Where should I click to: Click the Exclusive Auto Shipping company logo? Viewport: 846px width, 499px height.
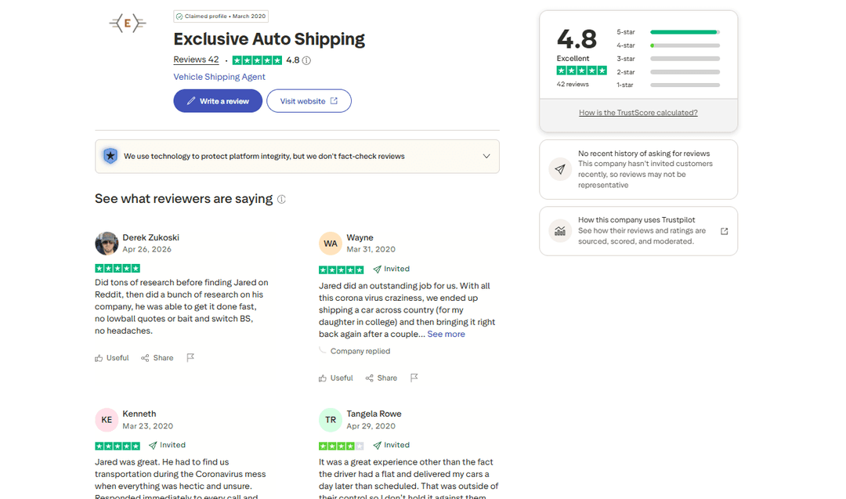pyautogui.click(x=128, y=24)
